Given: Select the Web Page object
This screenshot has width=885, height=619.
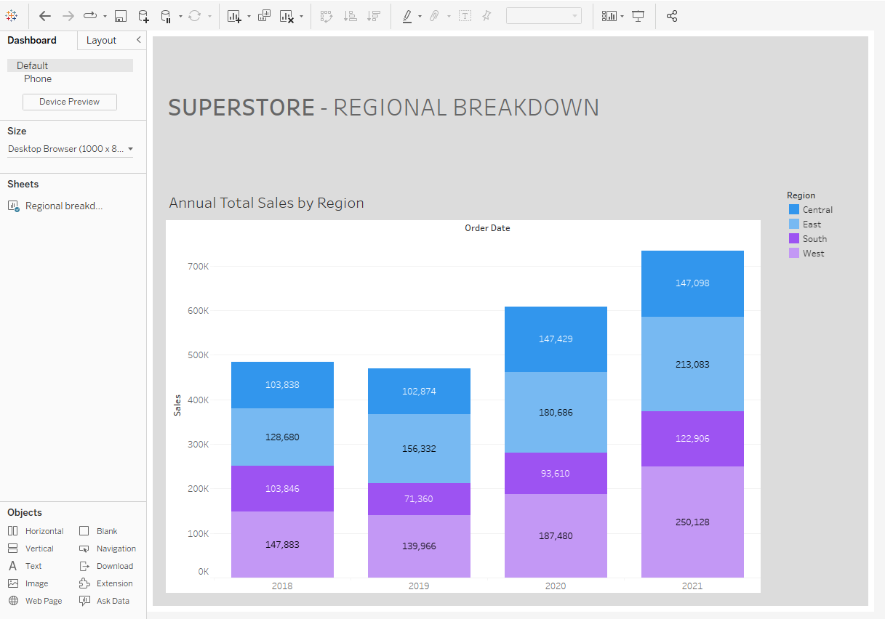Looking at the screenshot, I should click(x=44, y=601).
